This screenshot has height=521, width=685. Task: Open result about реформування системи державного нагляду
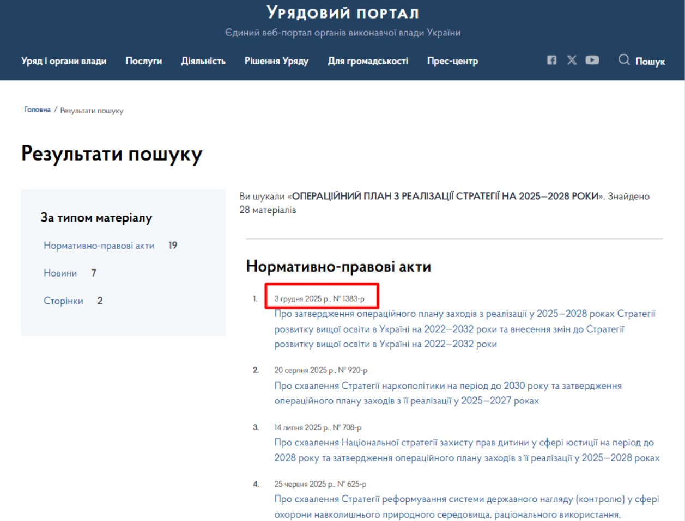(x=466, y=507)
